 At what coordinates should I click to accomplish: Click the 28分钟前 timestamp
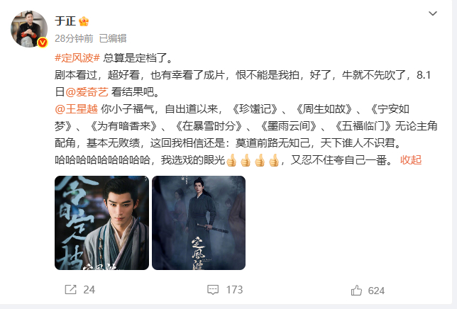tap(74, 38)
